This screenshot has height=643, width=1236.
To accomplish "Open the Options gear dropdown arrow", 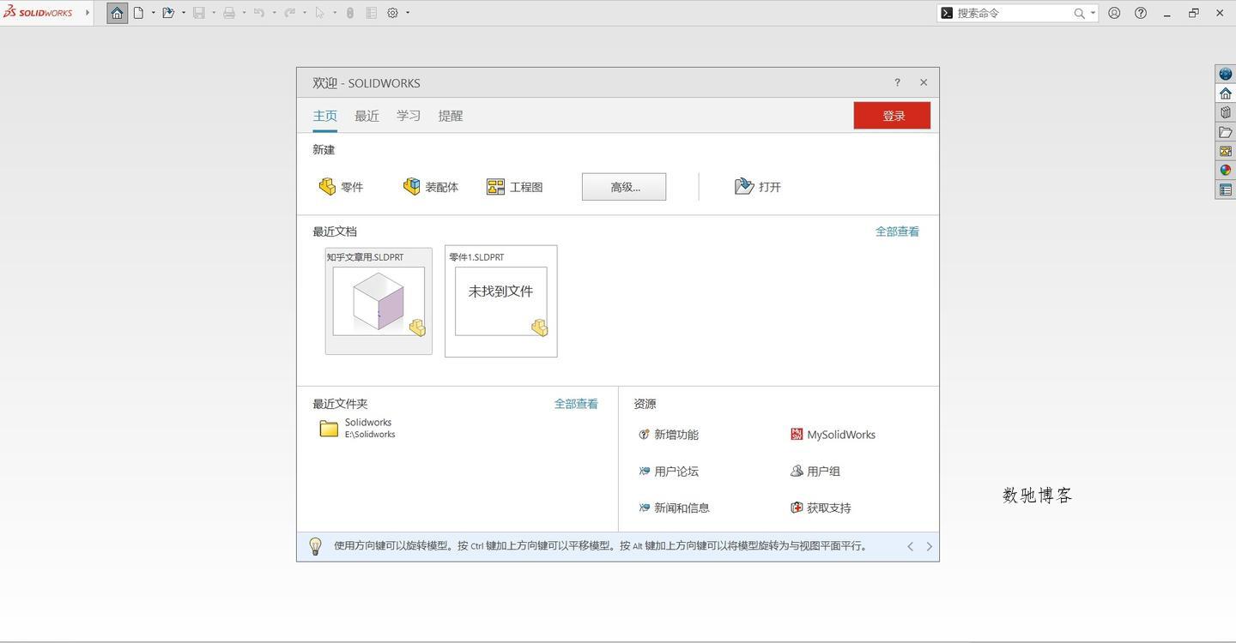I will (x=408, y=13).
